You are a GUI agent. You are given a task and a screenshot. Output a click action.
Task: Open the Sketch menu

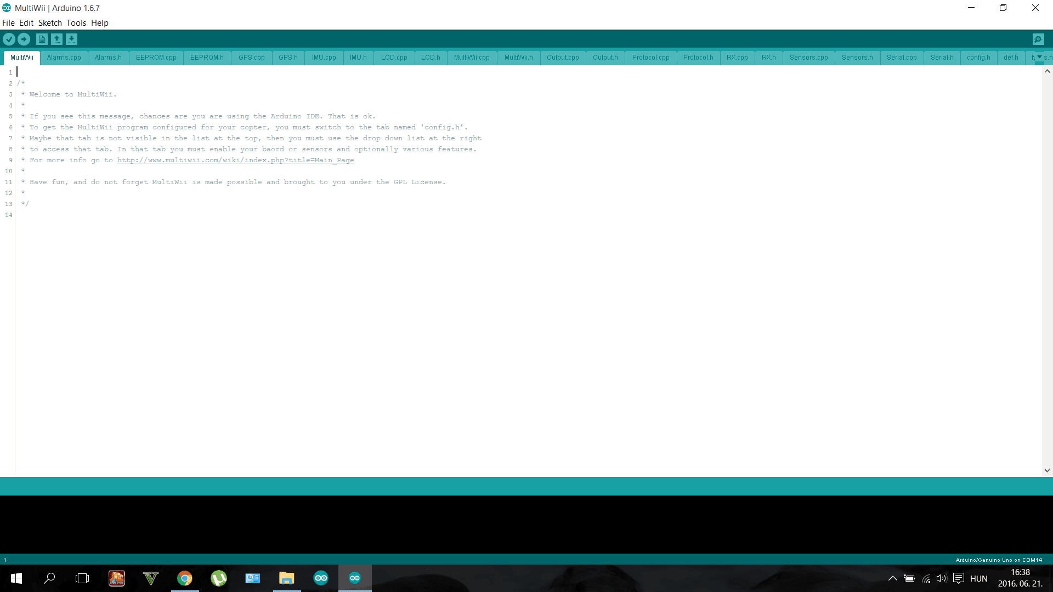click(50, 23)
